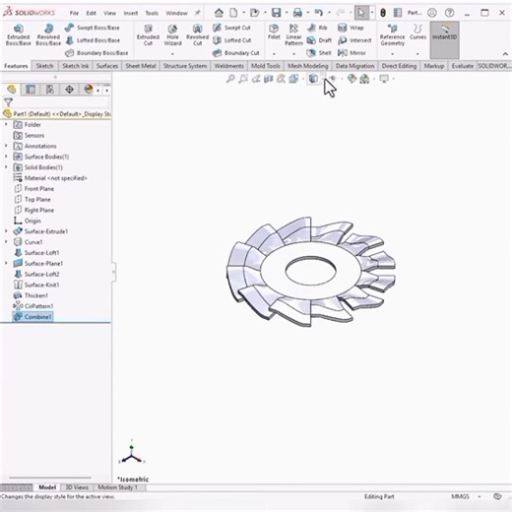Switch to the Evaluate tab
This screenshot has width=512, height=512.
463,66
